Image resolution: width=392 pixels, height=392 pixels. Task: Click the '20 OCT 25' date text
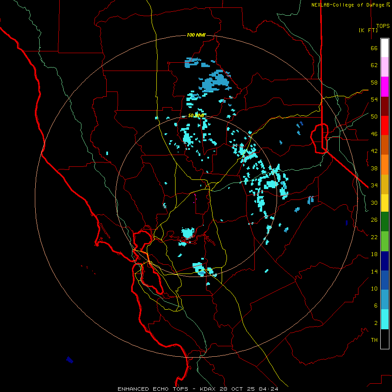pos(238,389)
